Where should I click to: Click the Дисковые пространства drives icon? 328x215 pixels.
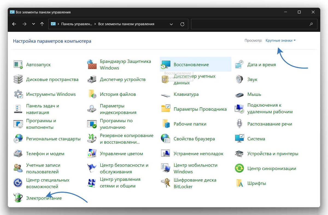pos(18,79)
